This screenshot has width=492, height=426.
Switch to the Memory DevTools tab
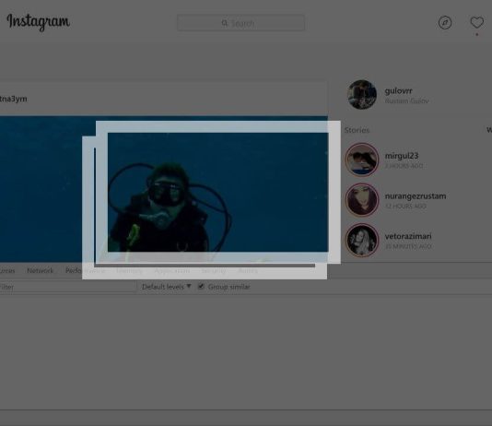129,270
